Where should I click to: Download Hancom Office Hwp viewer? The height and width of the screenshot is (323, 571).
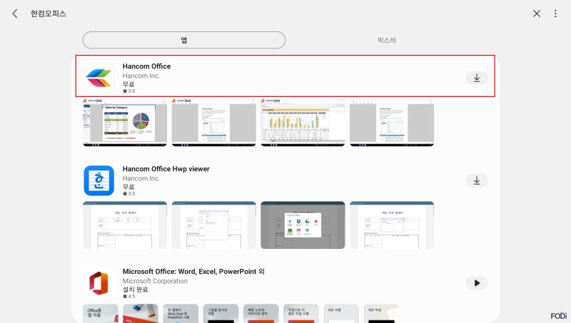476,180
